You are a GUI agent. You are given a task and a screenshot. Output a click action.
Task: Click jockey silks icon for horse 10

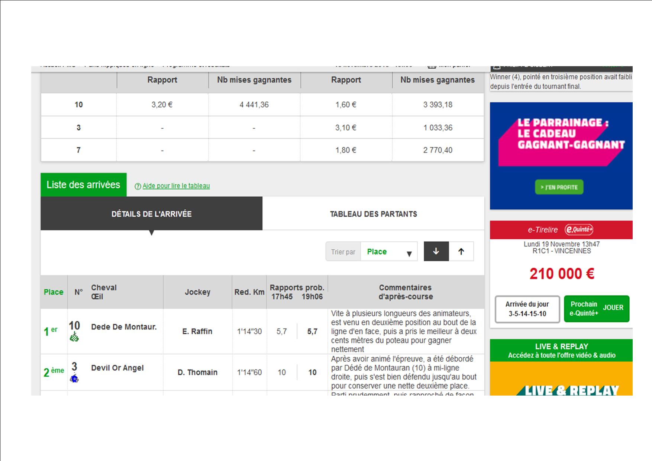tap(74, 338)
